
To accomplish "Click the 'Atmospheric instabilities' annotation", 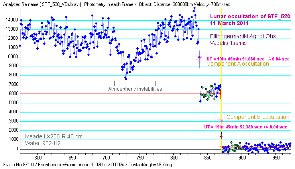I will pyautogui.click(x=135, y=89).
